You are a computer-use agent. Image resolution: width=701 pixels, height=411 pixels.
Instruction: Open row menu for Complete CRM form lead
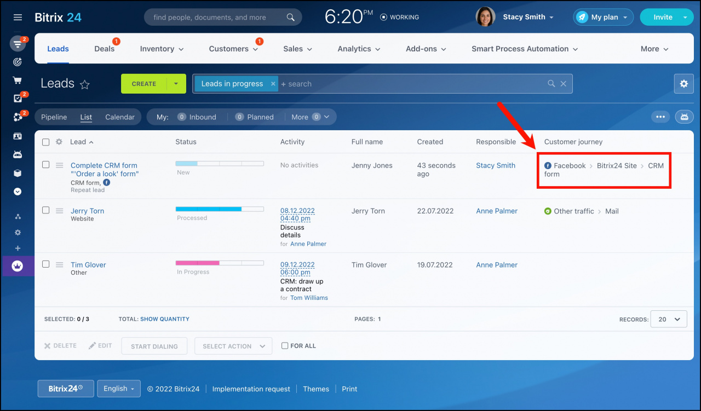pyautogui.click(x=60, y=165)
